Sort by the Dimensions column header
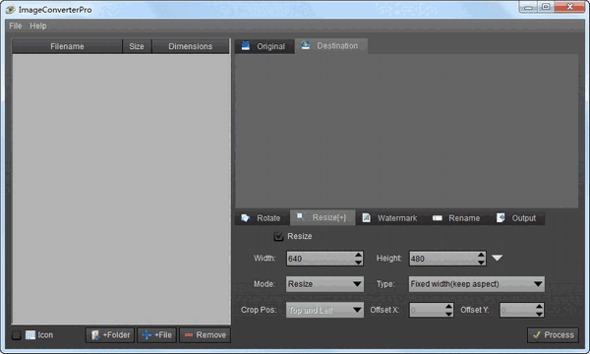 click(191, 46)
